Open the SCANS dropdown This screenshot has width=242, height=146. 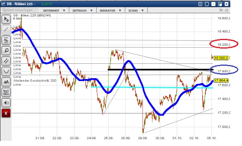pos(136,10)
